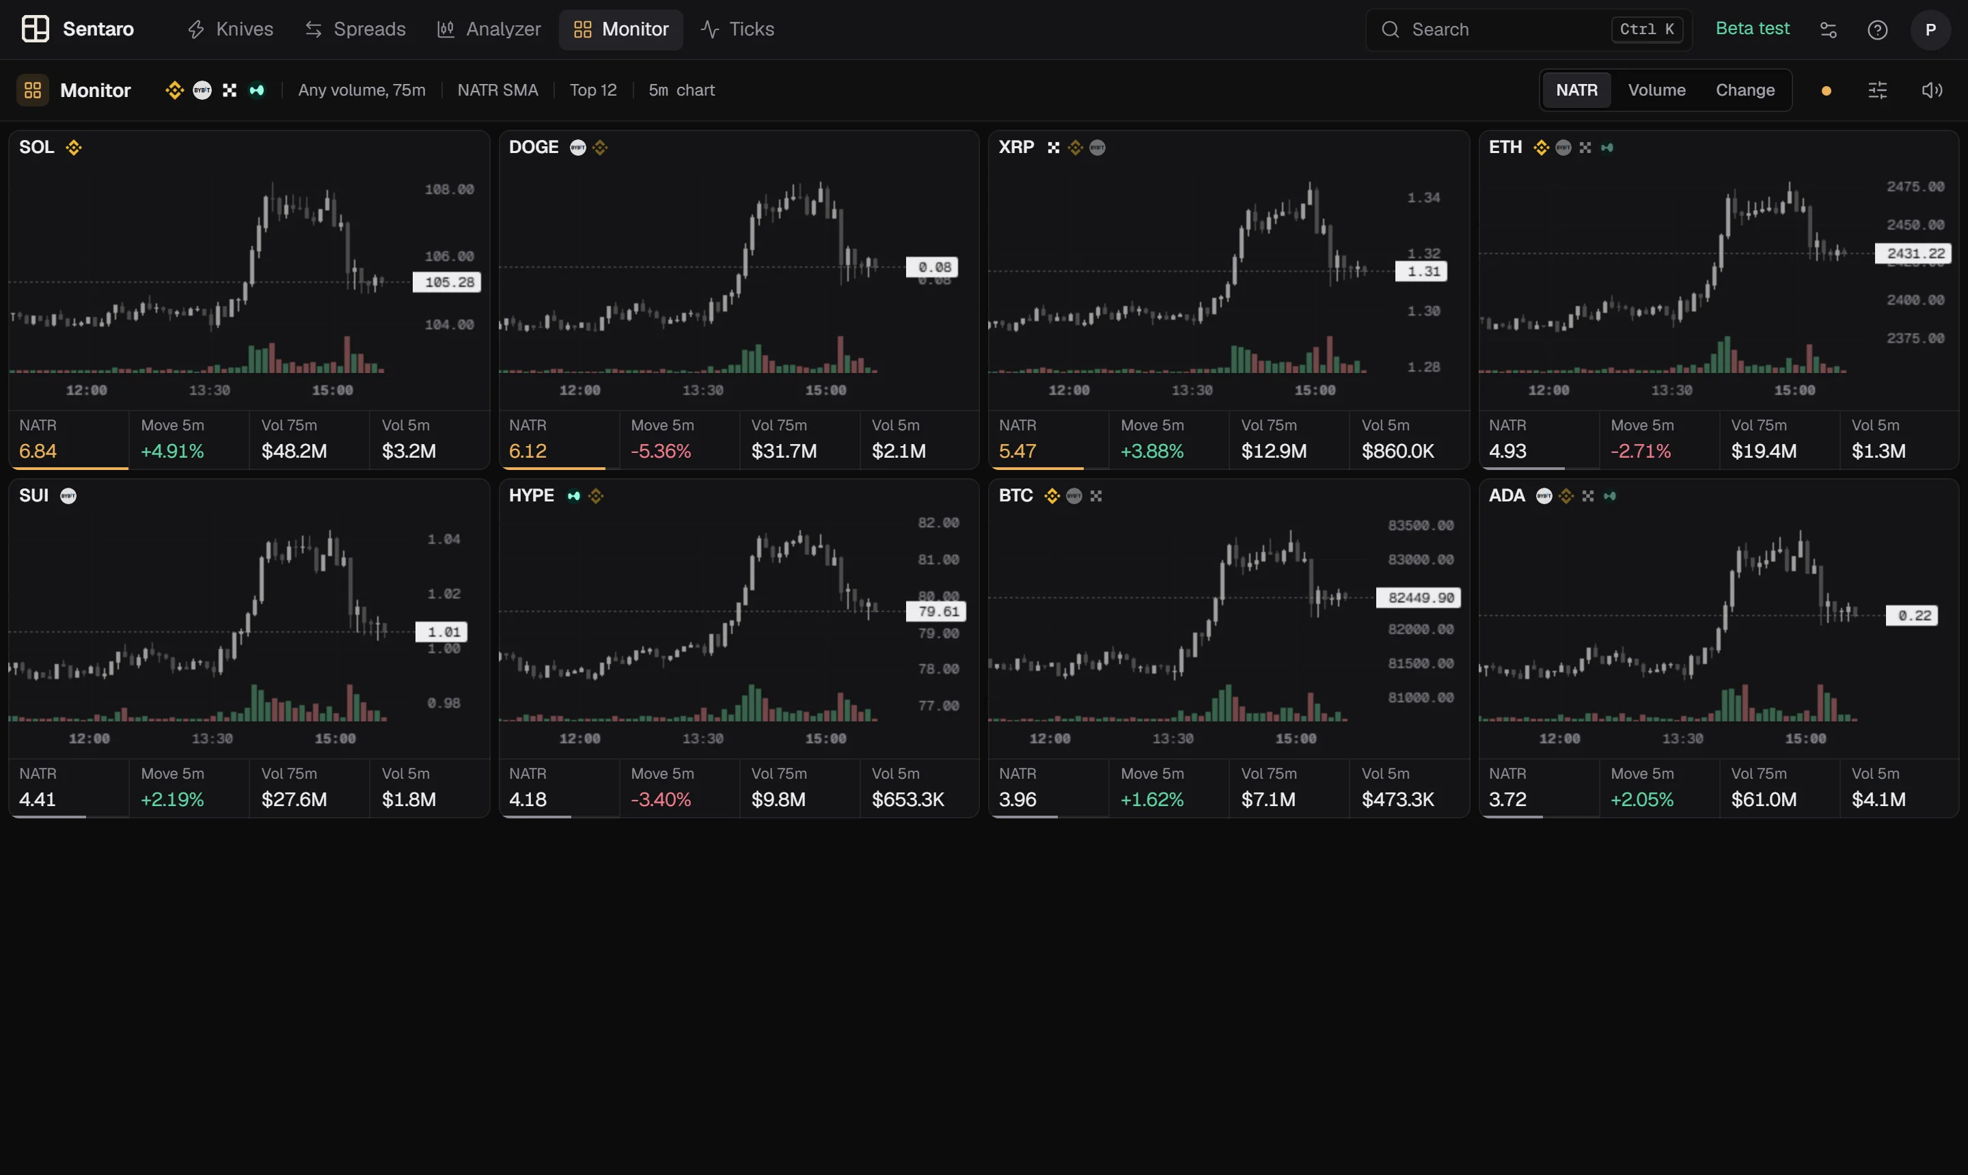Open the Top 12 selector
The width and height of the screenshot is (1968, 1175).
click(x=593, y=90)
